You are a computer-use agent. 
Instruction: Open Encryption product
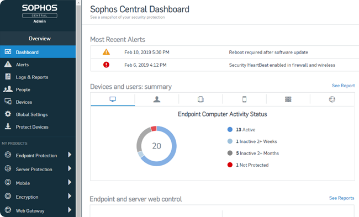pyautogui.click(x=27, y=197)
